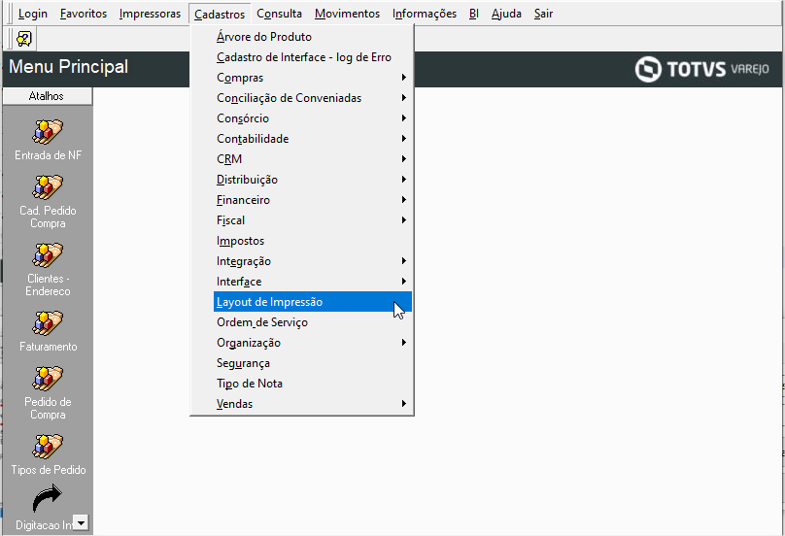Open the Ajuda menu
This screenshot has height=536, width=785.
pyautogui.click(x=506, y=14)
